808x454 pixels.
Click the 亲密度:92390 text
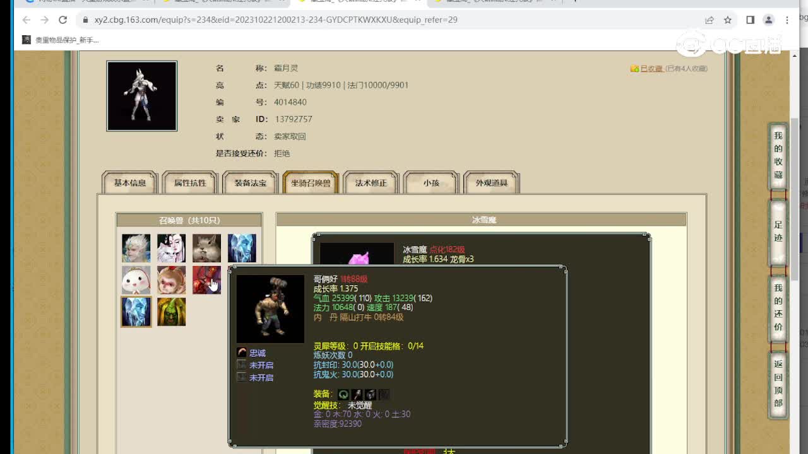click(338, 424)
